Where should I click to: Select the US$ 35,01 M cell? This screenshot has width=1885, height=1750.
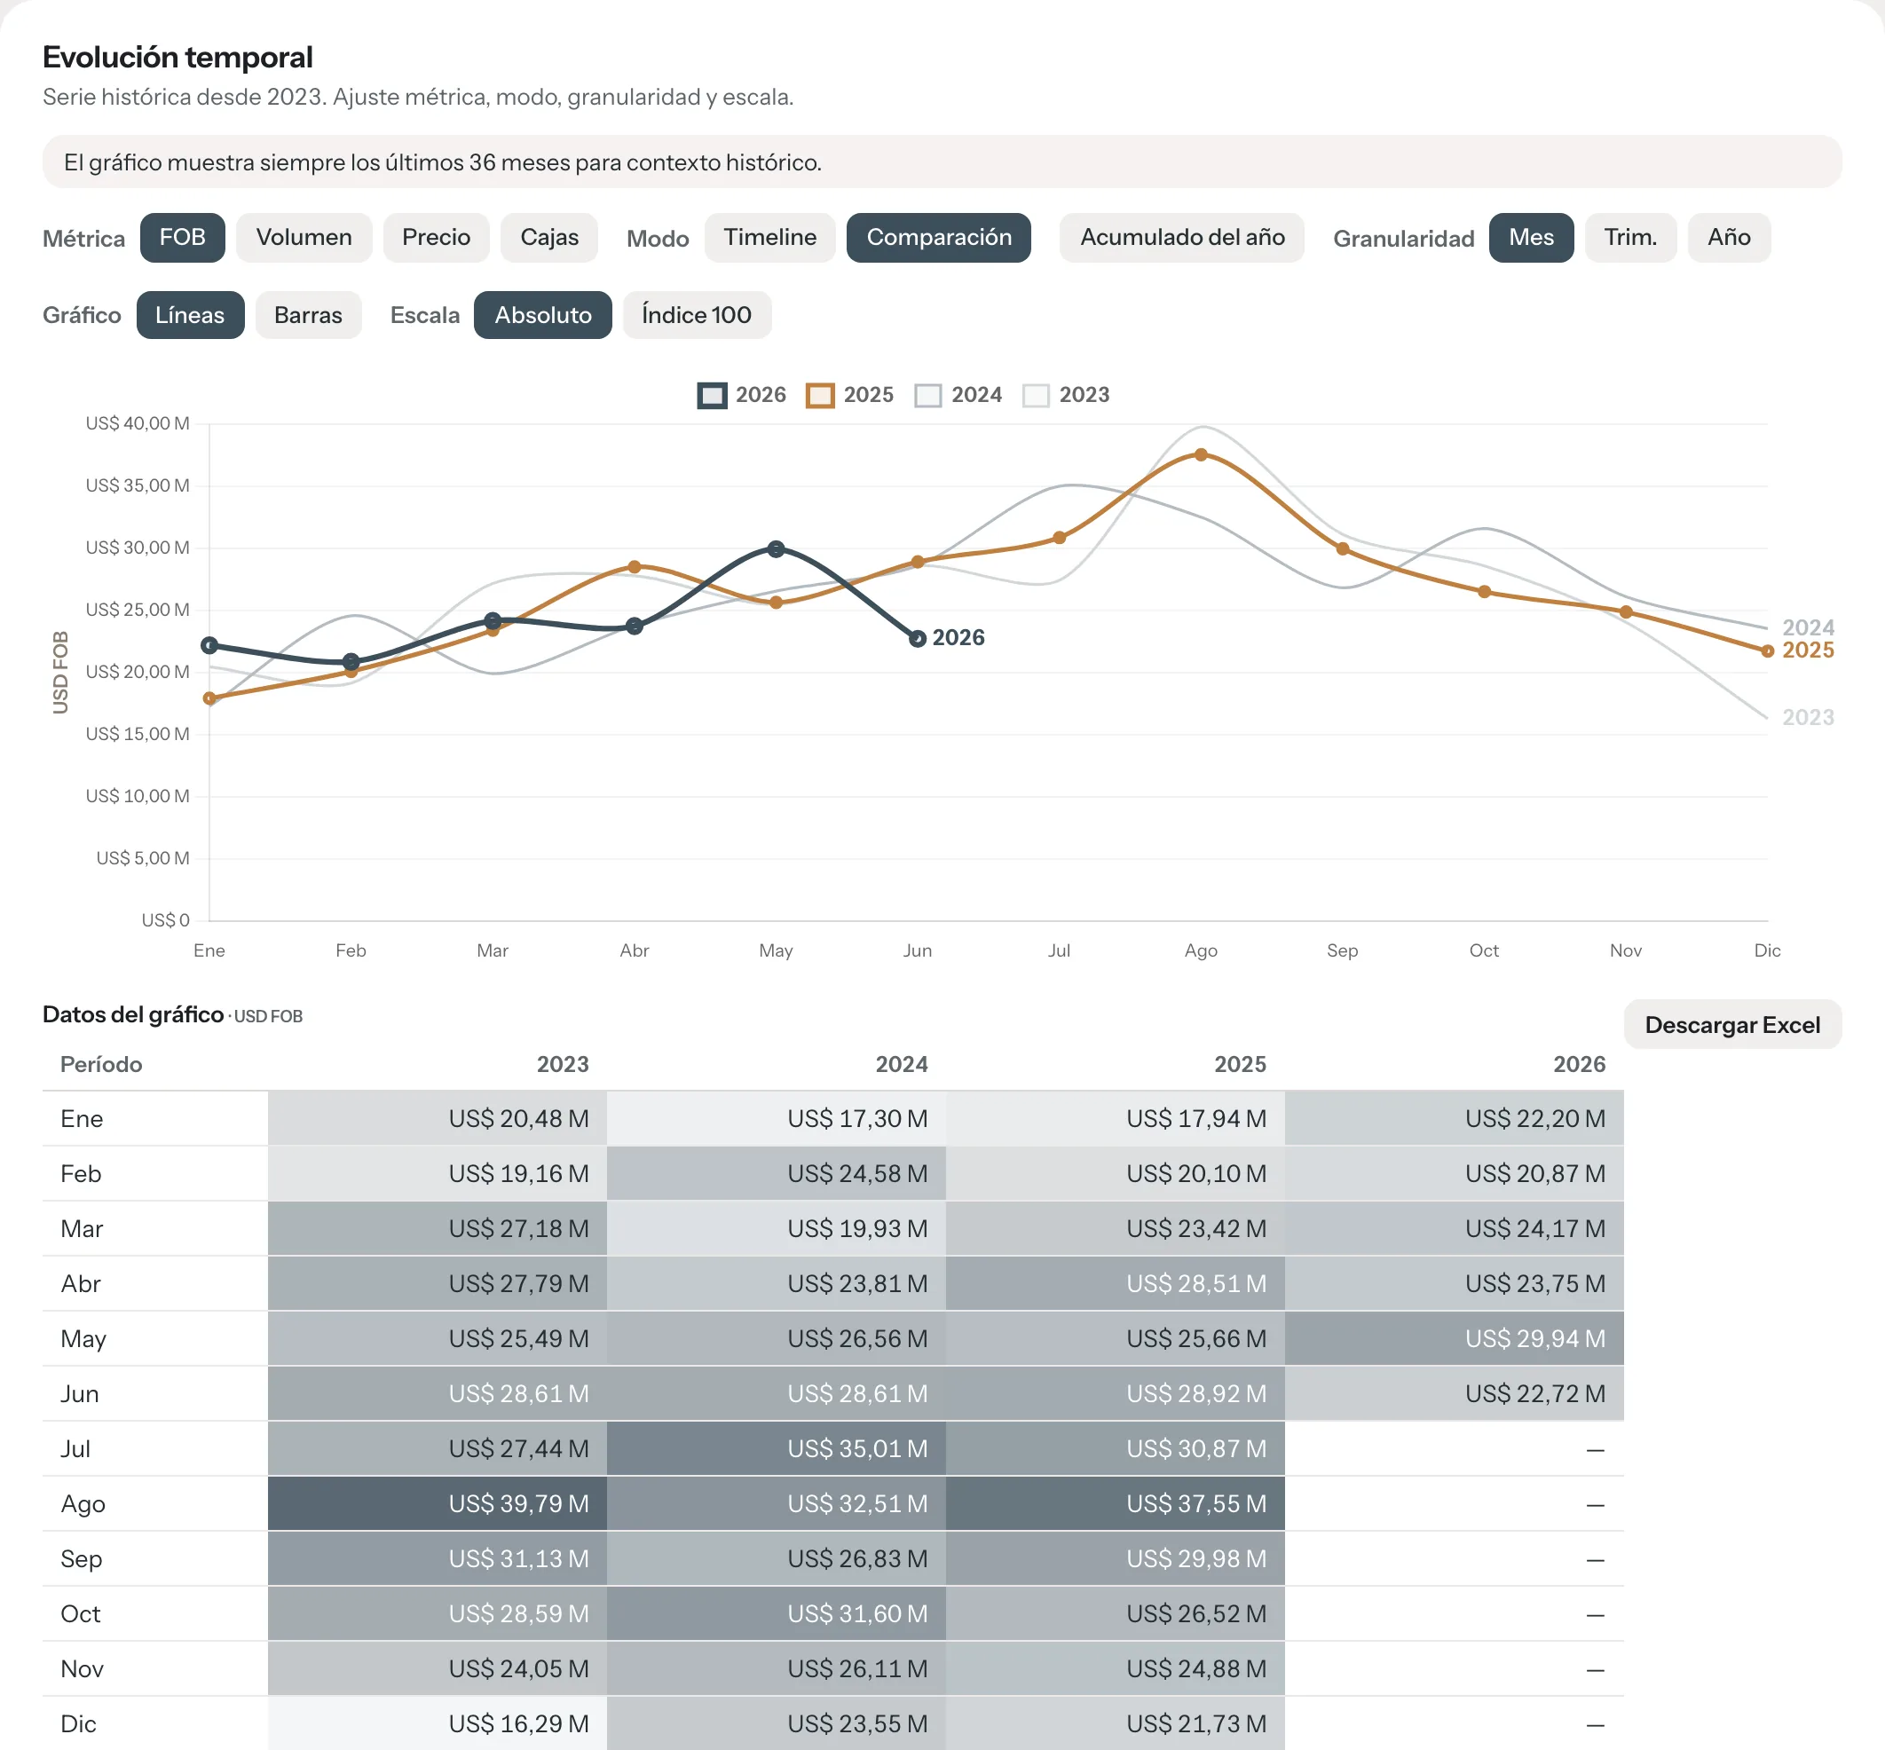pyautogui.click(x=776, y=1449)
